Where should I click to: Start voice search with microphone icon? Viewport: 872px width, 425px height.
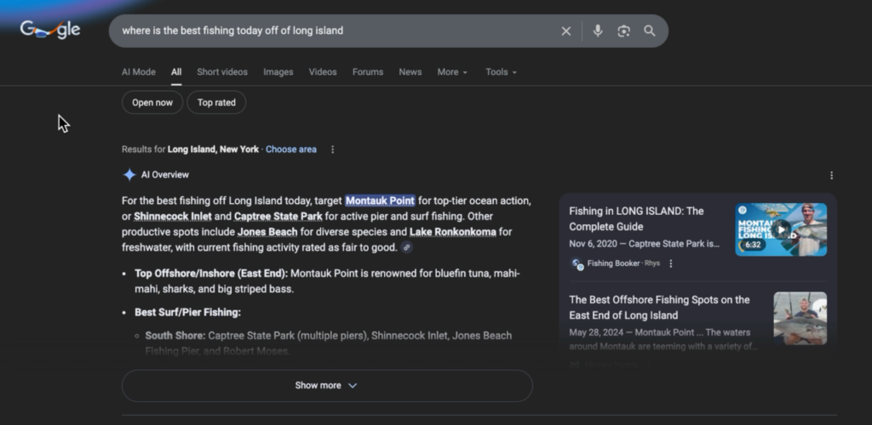pos(598,31)
